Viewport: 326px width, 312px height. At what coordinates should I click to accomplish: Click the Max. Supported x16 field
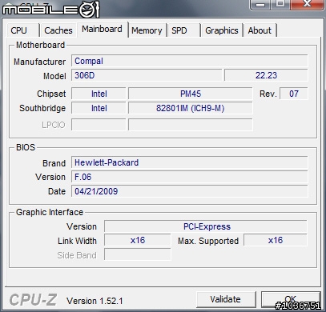(276, 240)
